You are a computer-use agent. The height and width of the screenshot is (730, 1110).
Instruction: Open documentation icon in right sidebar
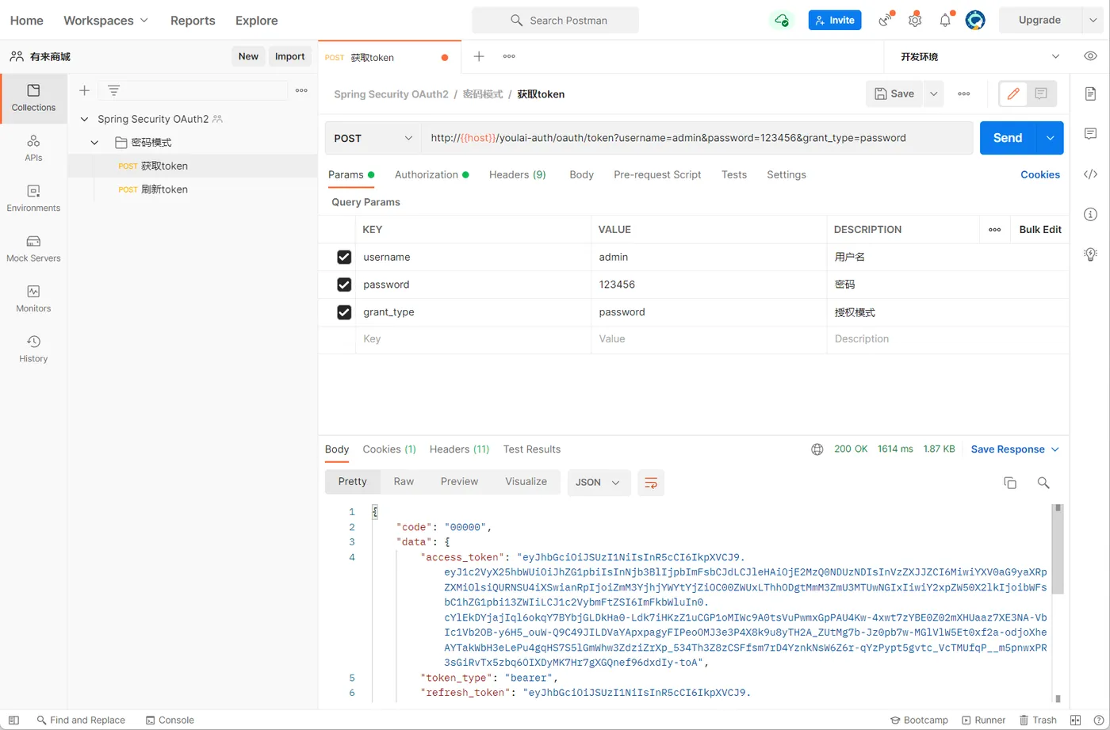click(x=1090, y=94)
